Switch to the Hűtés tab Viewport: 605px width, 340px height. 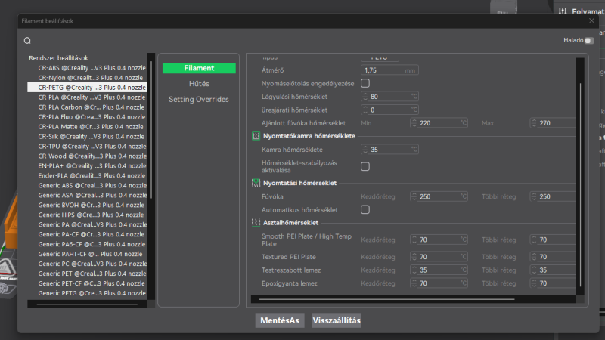[199, 84]
